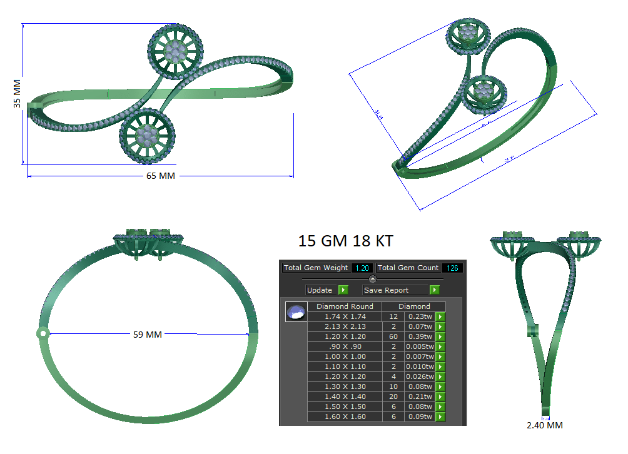The width and height of the screenshot is (628, 454).
Task: Select the round diamond gem icon
Action: pos(296,312)
